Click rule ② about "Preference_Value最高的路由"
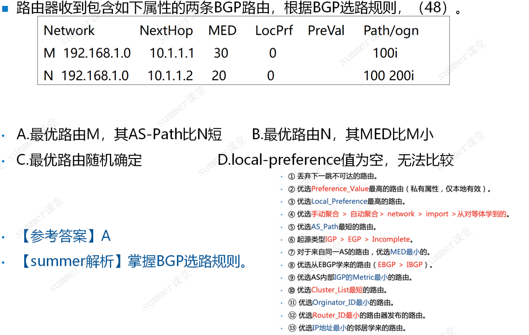 389,189
